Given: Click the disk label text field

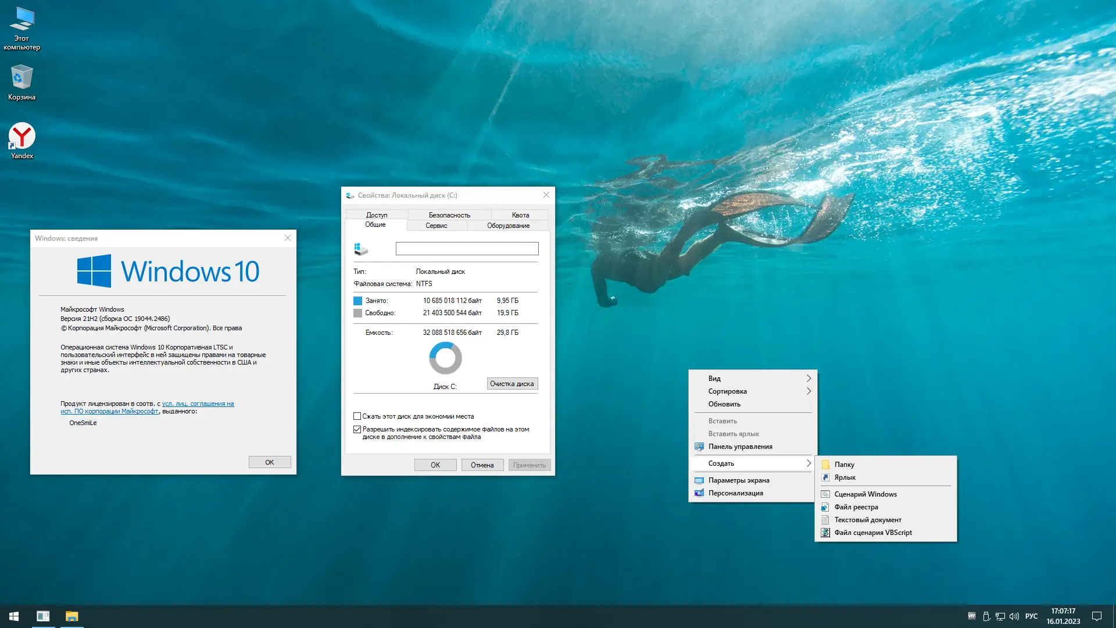Looking at the screenshot, I should coord(467,249).
